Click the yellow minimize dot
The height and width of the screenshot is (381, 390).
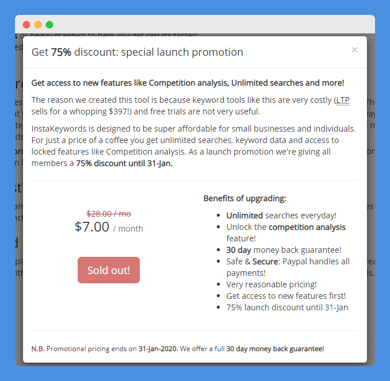coord(38,25)
